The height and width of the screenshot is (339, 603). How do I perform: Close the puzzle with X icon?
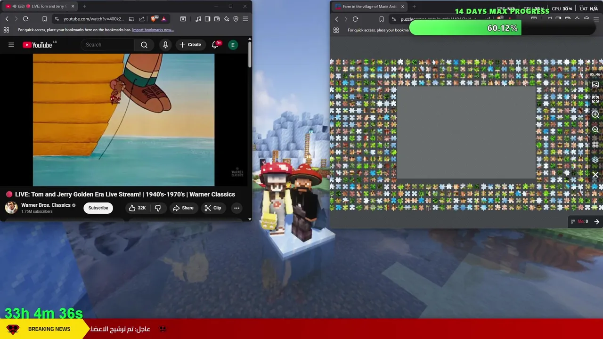pos(595,175)
